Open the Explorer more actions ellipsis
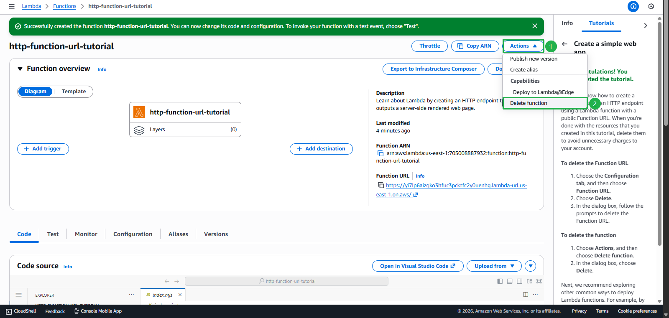The image size is (669, 318). pos(131,295)
